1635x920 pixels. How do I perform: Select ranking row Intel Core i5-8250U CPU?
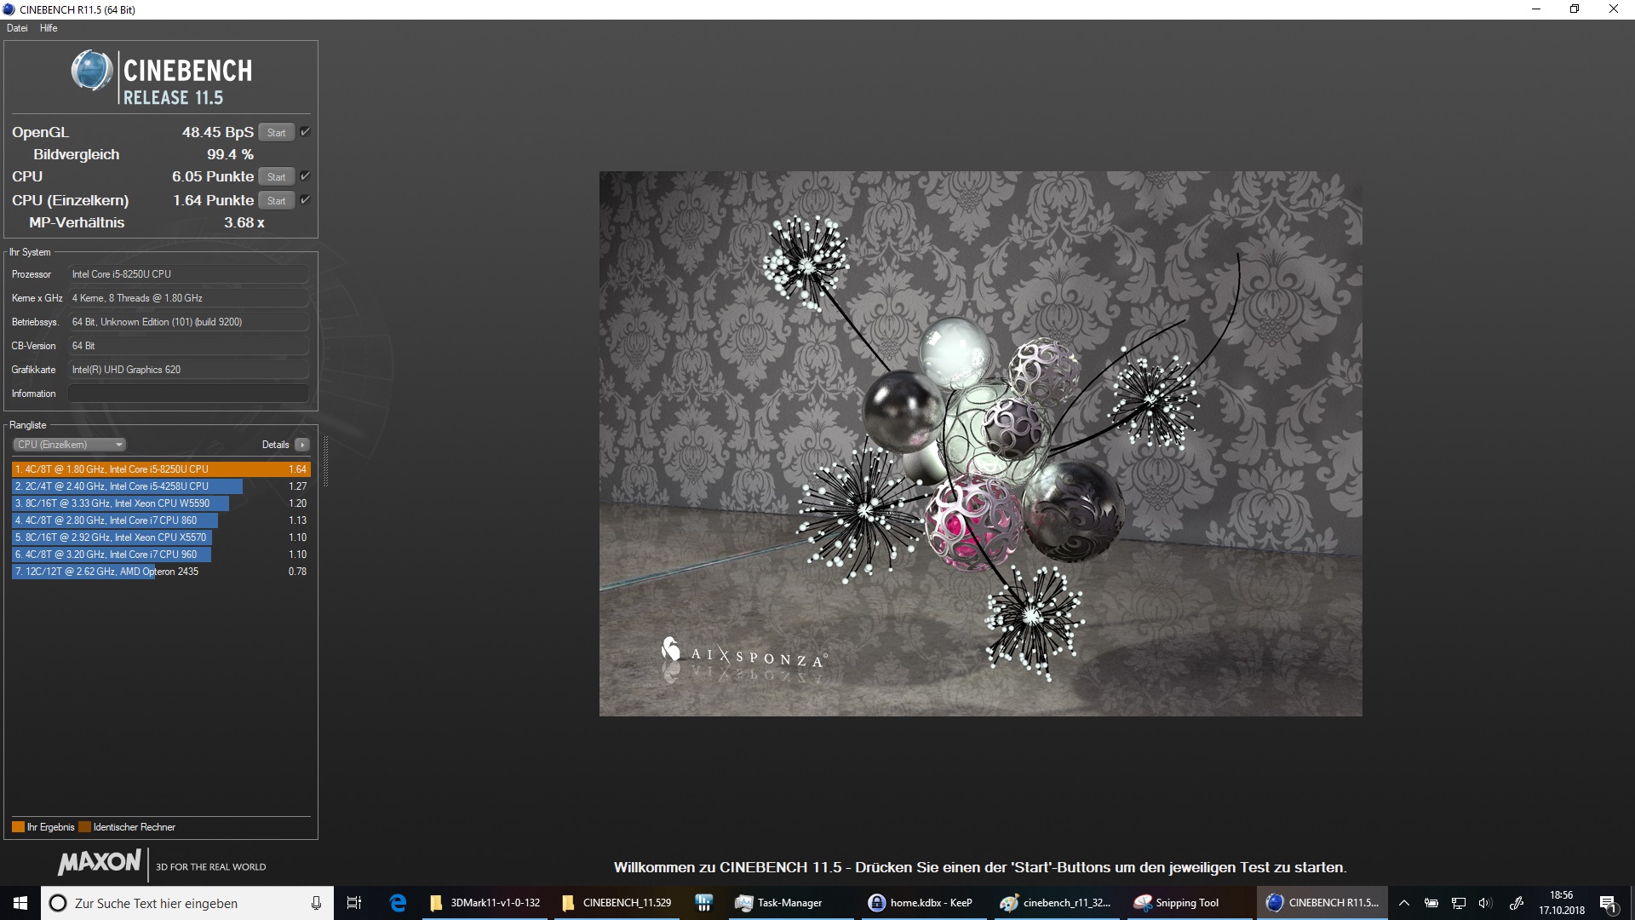(161, 469)
